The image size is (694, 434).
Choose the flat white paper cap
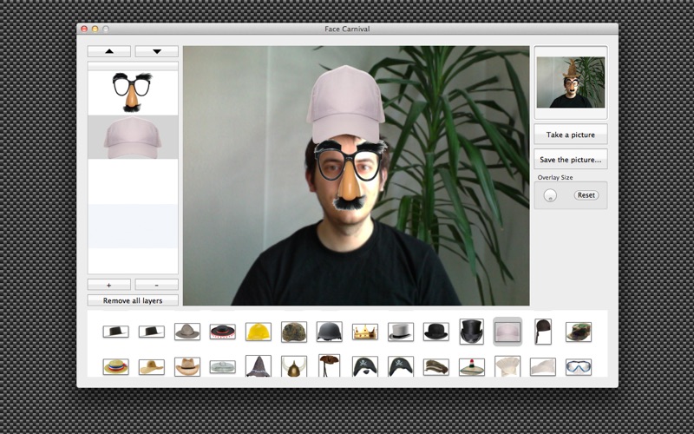tap(543, 367)
